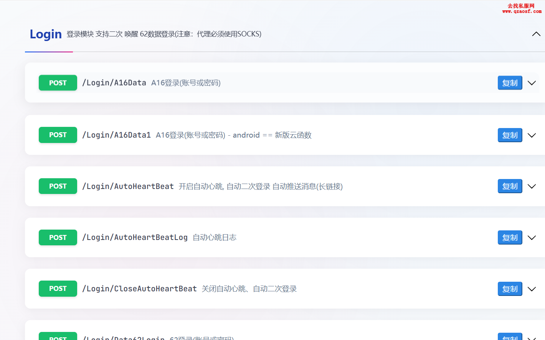Copy the /Login/AutoHeartBeatLog path with 复制
The height and width of the screenshot is (340, 545).
[510, 238]
